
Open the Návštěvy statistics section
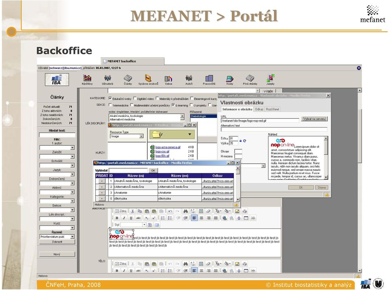(x=87, y=80)
